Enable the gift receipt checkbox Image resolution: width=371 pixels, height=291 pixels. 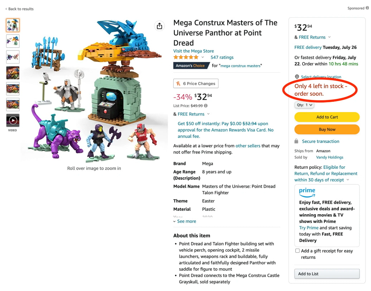tap(297, 251)
